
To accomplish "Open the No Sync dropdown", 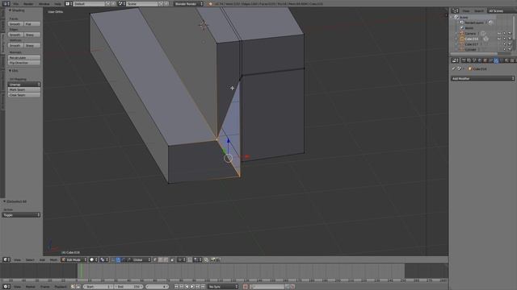I will pos(223,287).
